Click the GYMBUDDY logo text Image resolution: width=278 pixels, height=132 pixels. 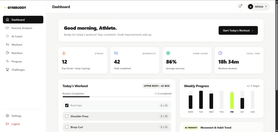17,8
